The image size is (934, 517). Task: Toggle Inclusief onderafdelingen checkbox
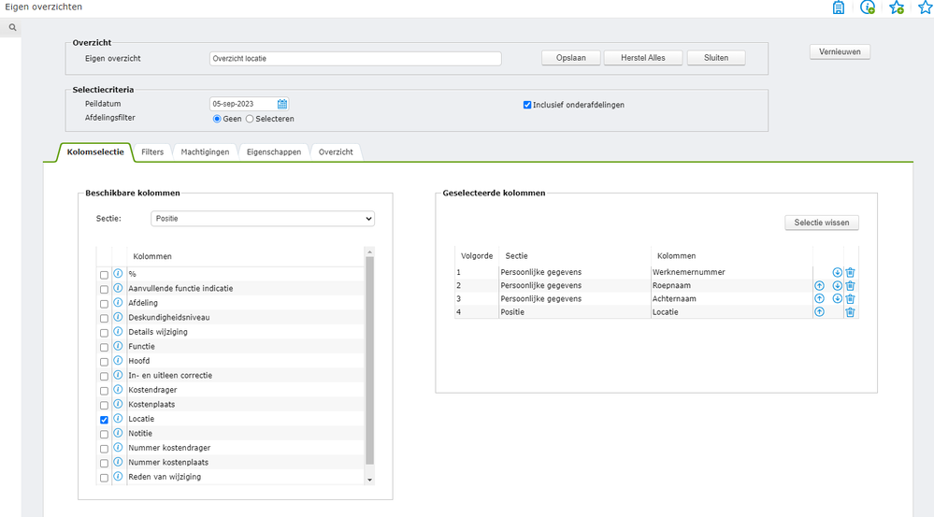[527, 105]
